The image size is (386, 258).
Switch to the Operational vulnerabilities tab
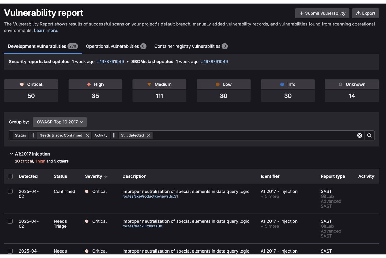116,46
